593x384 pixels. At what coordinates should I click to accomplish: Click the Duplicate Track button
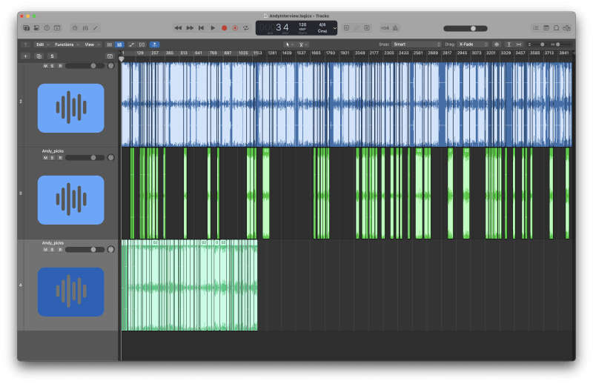[39, 56]
